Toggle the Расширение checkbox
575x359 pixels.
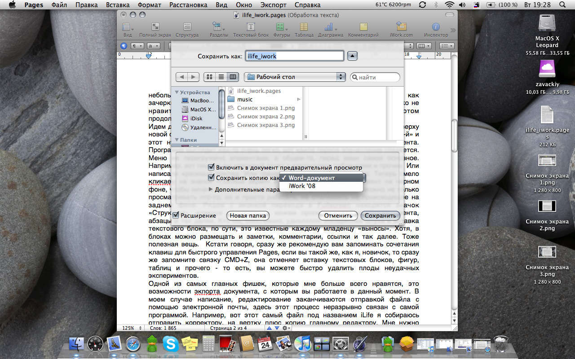pos(176,215)
